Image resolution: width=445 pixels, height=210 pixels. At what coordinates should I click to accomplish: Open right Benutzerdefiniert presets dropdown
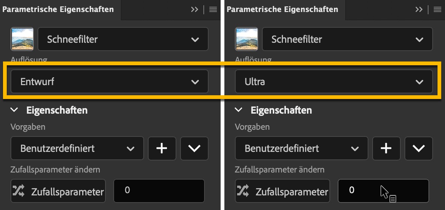301,148
